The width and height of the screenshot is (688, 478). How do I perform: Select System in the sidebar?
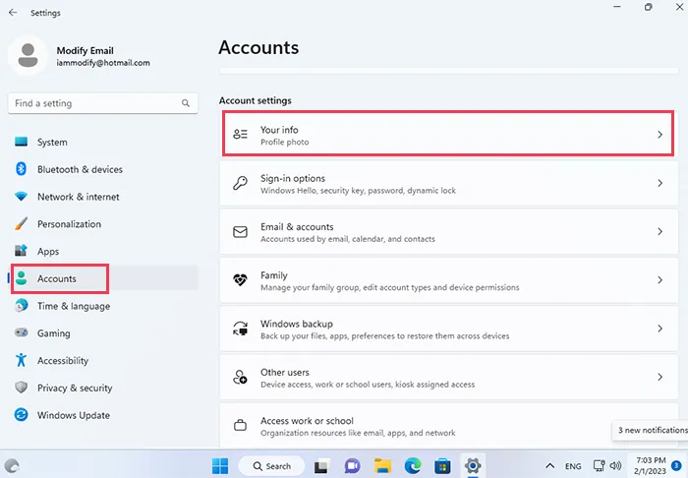pyautogui.click(x=103, y=142)
